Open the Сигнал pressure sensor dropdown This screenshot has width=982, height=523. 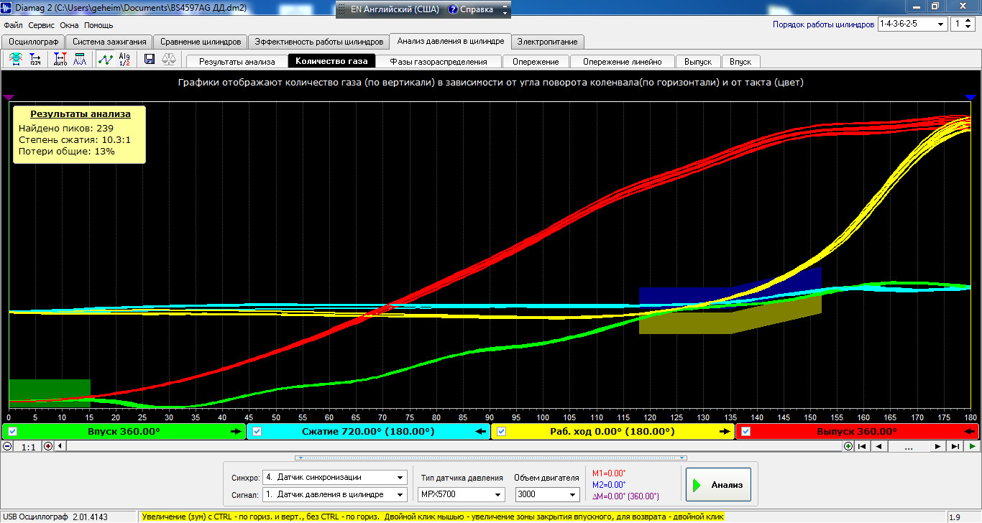point(334,494)
